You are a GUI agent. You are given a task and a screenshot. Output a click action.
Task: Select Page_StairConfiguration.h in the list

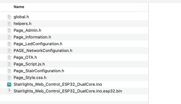(x=39, y=71)
